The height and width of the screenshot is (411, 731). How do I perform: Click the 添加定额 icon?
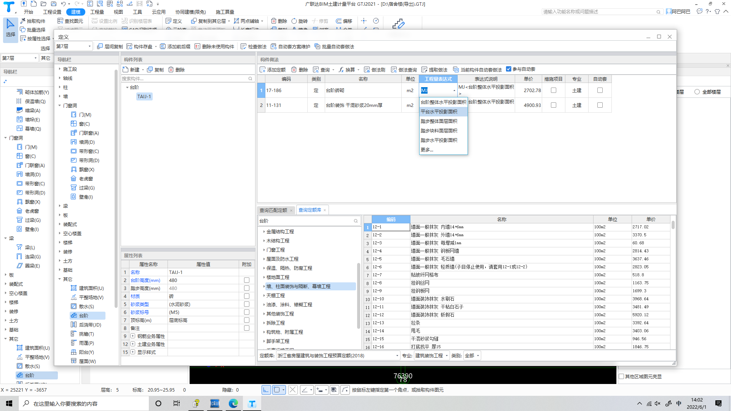(263, 70)
